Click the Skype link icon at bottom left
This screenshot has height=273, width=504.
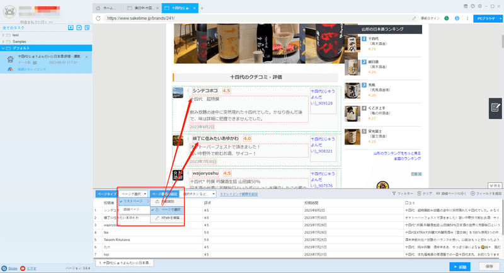[4, 268]
